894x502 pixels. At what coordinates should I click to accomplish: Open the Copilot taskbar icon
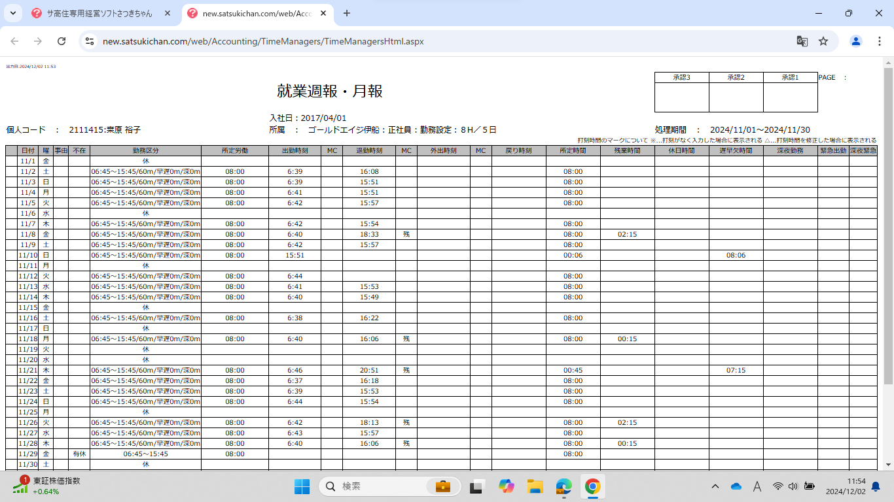point(506,486)
